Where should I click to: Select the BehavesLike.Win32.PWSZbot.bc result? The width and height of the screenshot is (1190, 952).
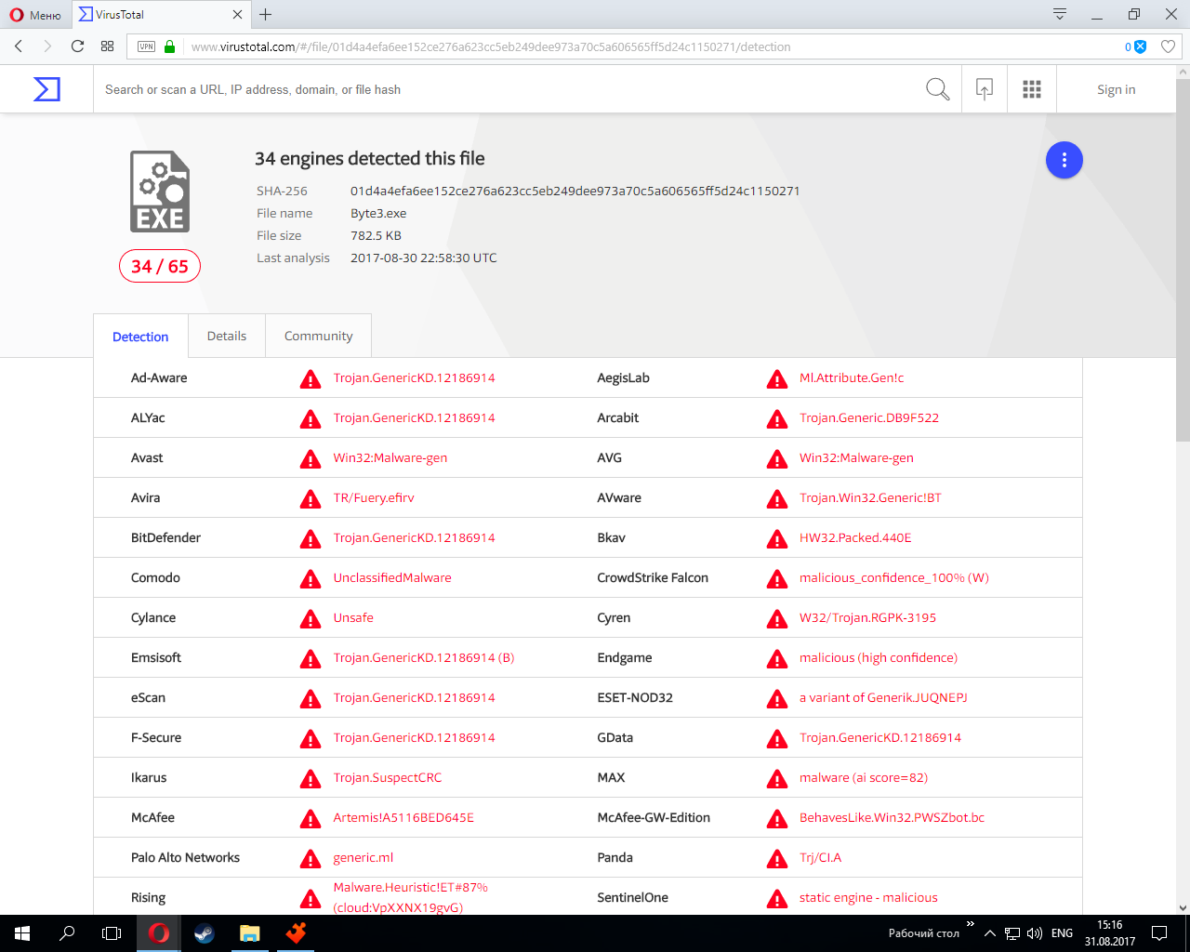coord(892,817)
